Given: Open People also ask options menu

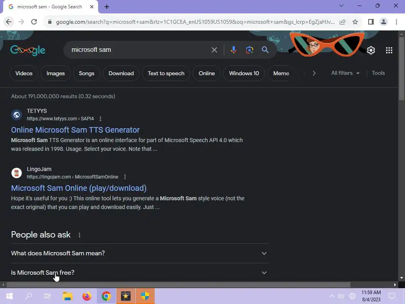Looking at the screenshot, I should tap(79, 235).
